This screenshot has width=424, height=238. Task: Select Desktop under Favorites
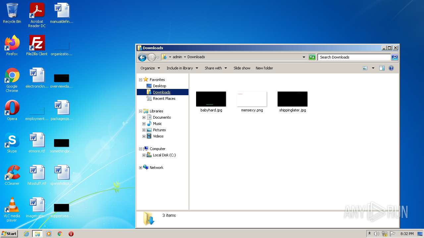point(159,86)
